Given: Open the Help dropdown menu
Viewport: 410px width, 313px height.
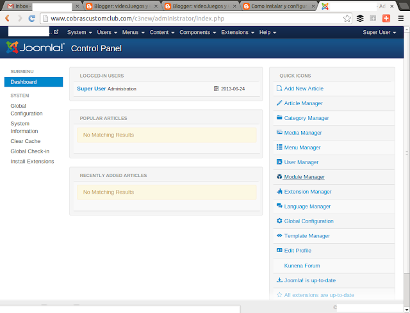Looking at the screenshot, I should (x=268, y=32).
